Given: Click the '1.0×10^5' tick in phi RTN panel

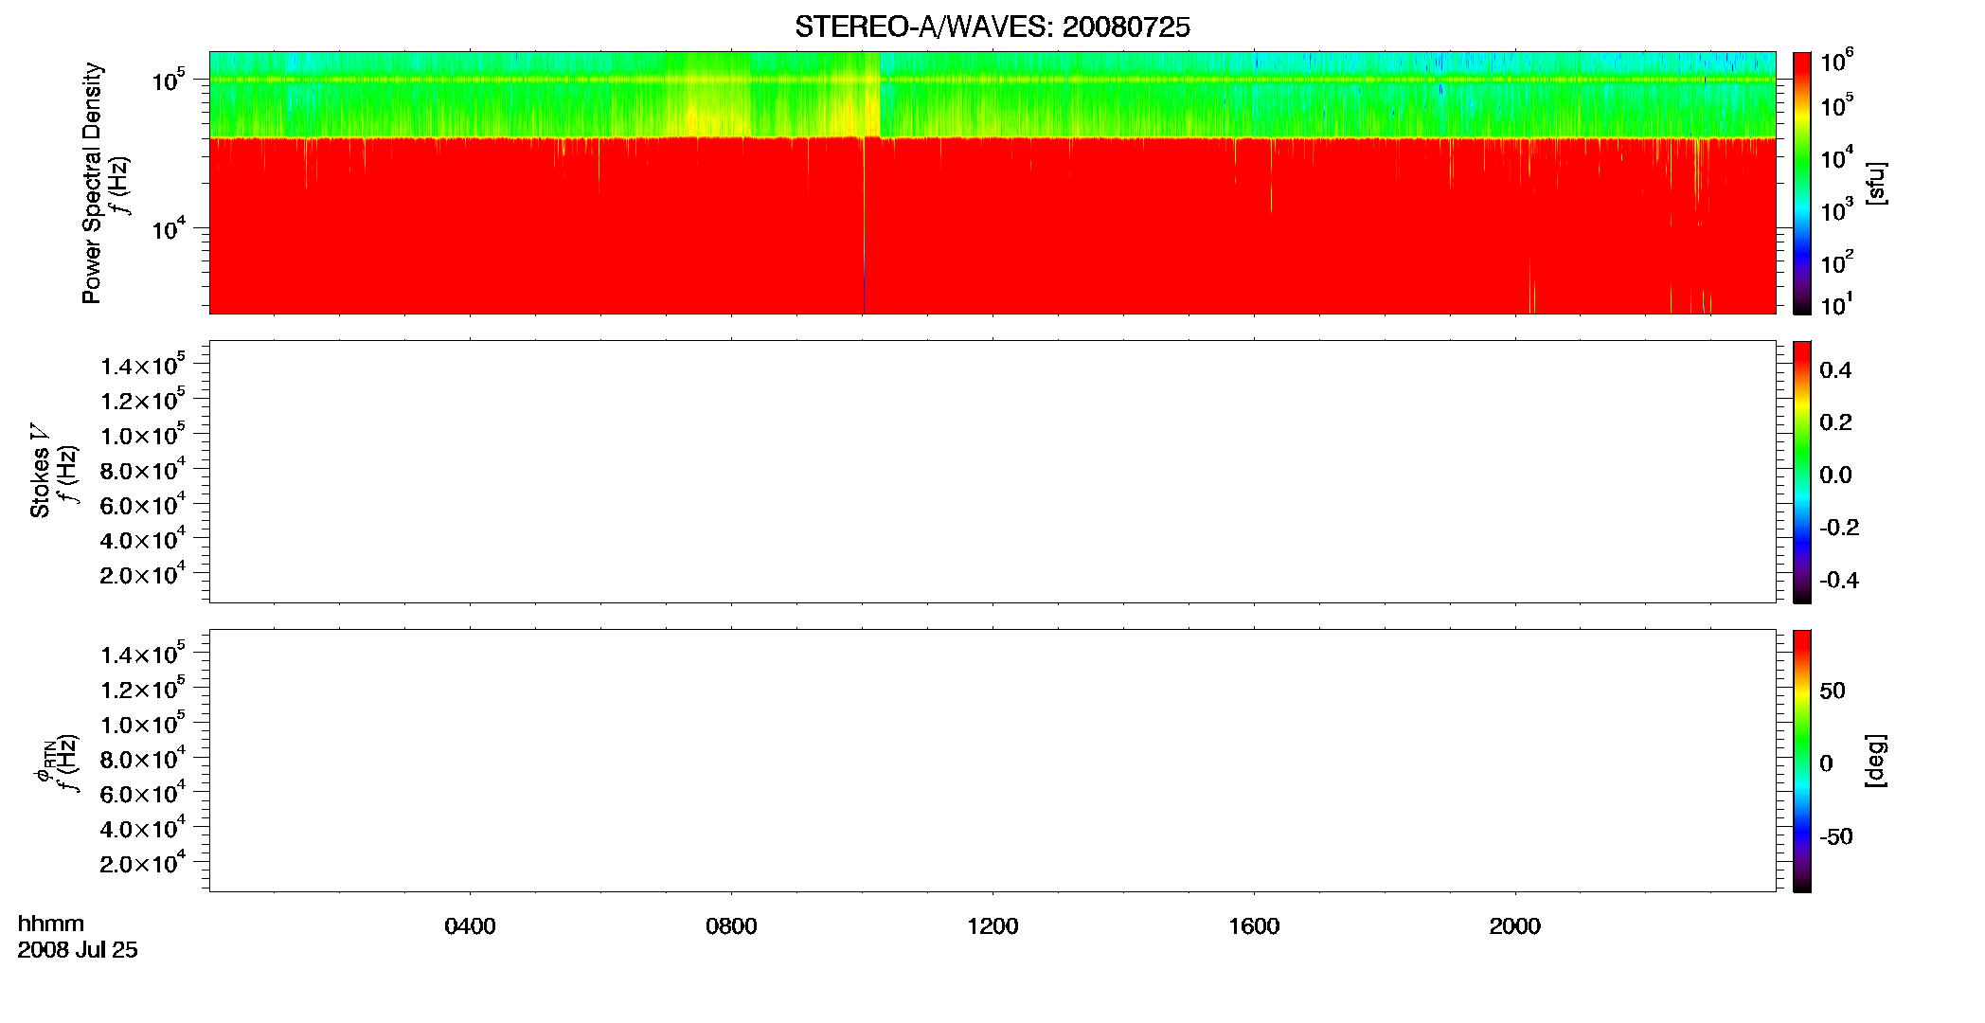Looking at the screenshot, I should [x=143, y=723].
